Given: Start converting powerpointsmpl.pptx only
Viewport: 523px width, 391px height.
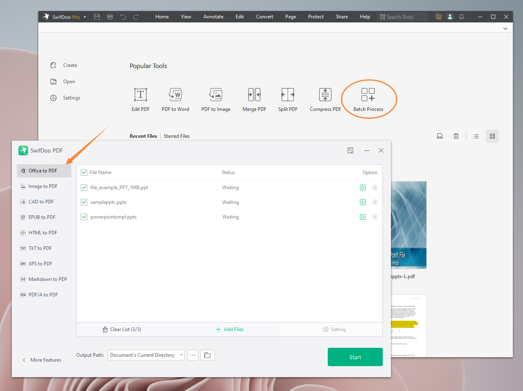Looking at the screenshot, I should 363,217.
